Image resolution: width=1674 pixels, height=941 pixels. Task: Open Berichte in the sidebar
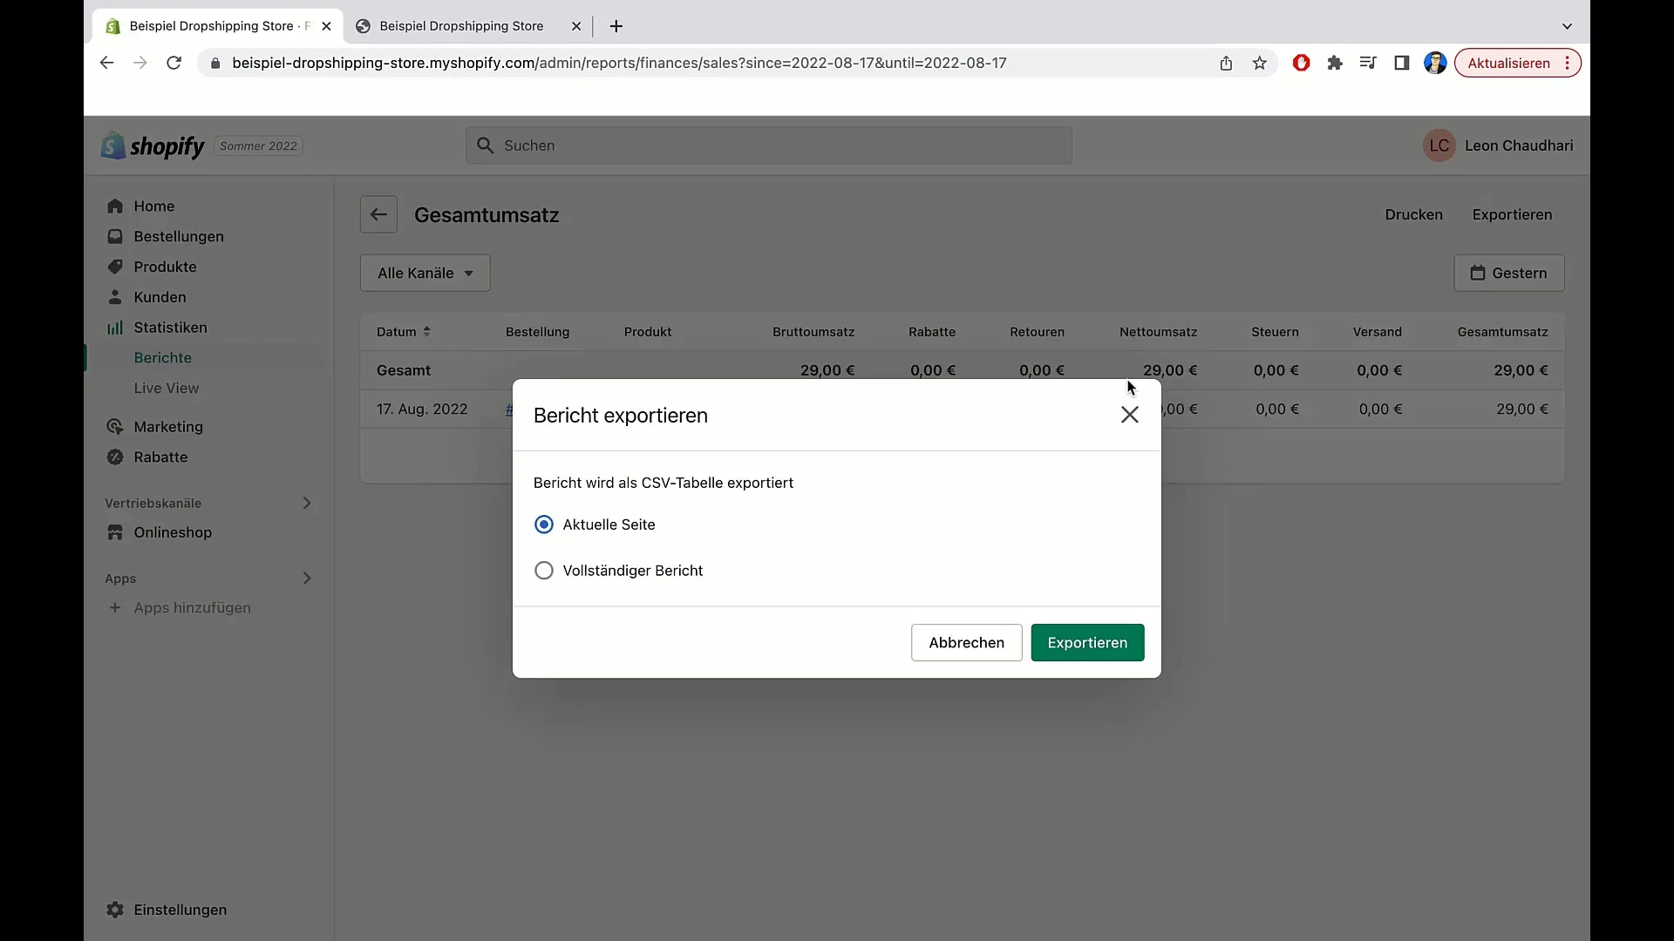pos(163,358)
